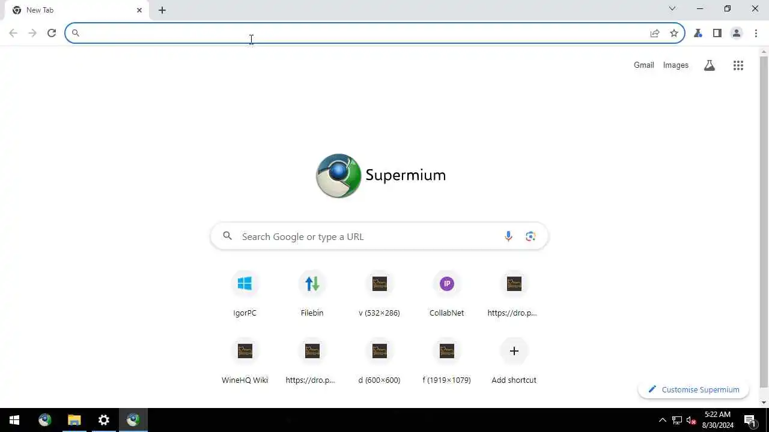The height and width of the screenshot is (432, 769).
Task: Click the active Supermium window taskbar button
Action: pyautogui.click(x=133, y=420)
